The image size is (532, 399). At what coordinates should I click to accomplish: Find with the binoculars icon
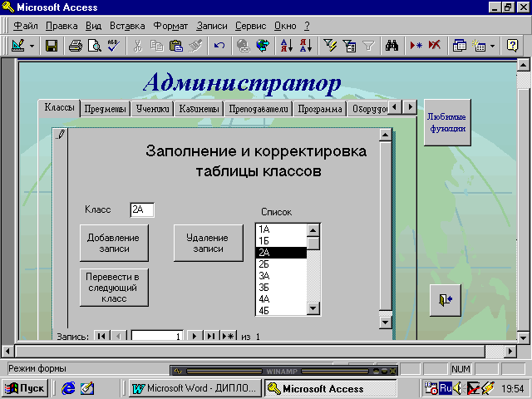coord(392,46)
